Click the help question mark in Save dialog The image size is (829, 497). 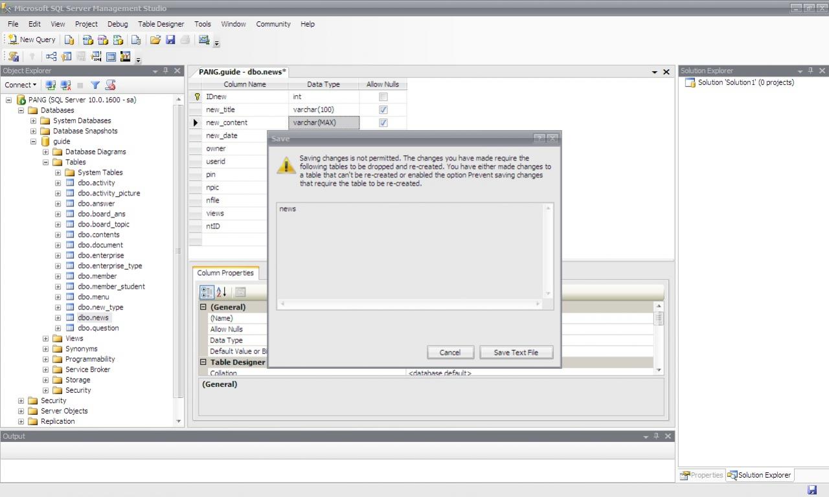coord(539,138)
